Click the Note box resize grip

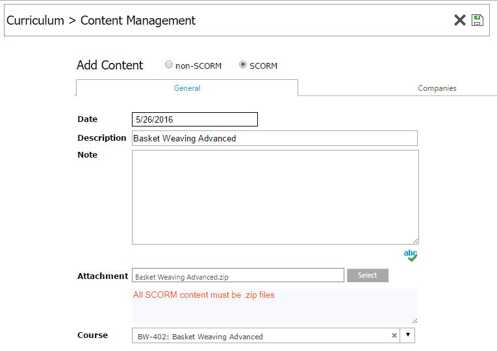point(416,241)
